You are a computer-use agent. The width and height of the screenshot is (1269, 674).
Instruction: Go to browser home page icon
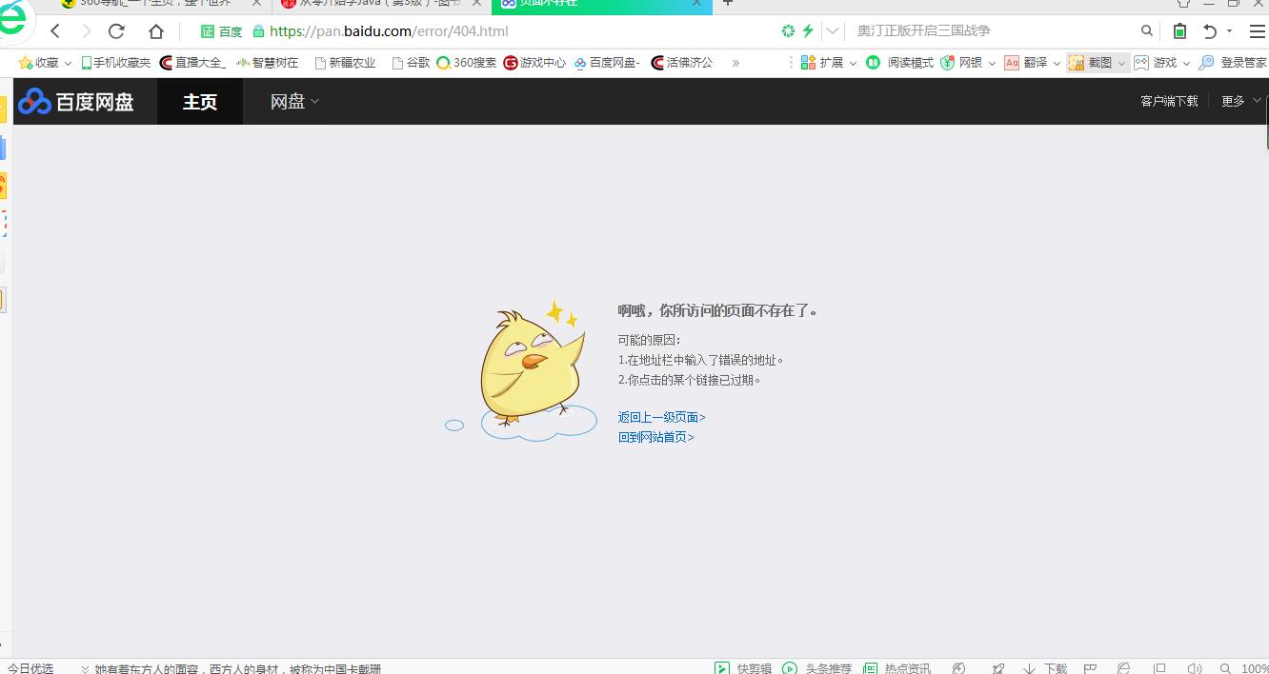156,31
